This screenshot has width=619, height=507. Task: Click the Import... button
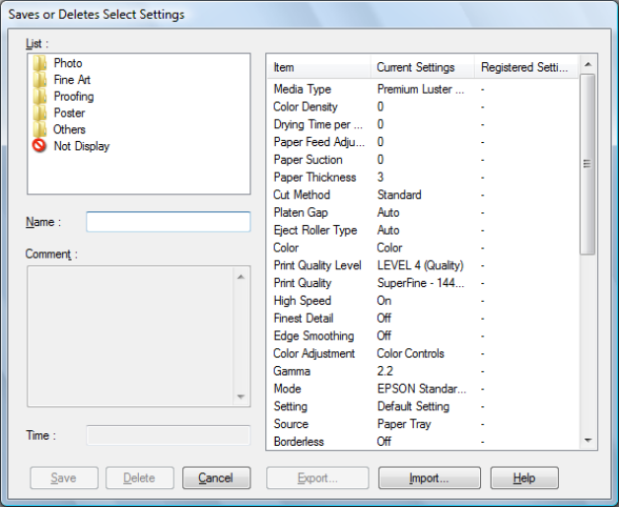[429, 478]
